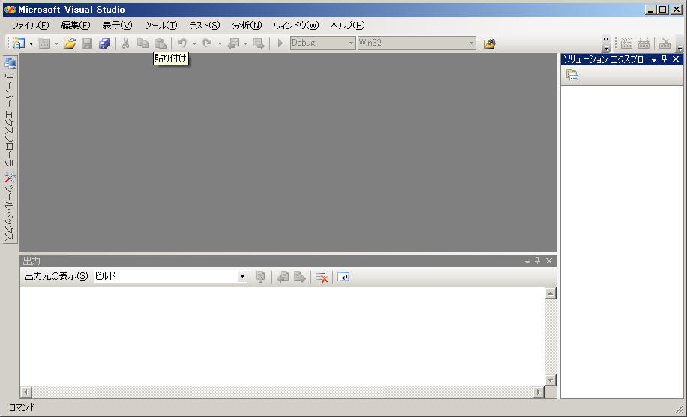Click the Cut scissors toolbar icon
Image resolution: width=687 pixels, height=417 pixels.
tap(125, 43)
